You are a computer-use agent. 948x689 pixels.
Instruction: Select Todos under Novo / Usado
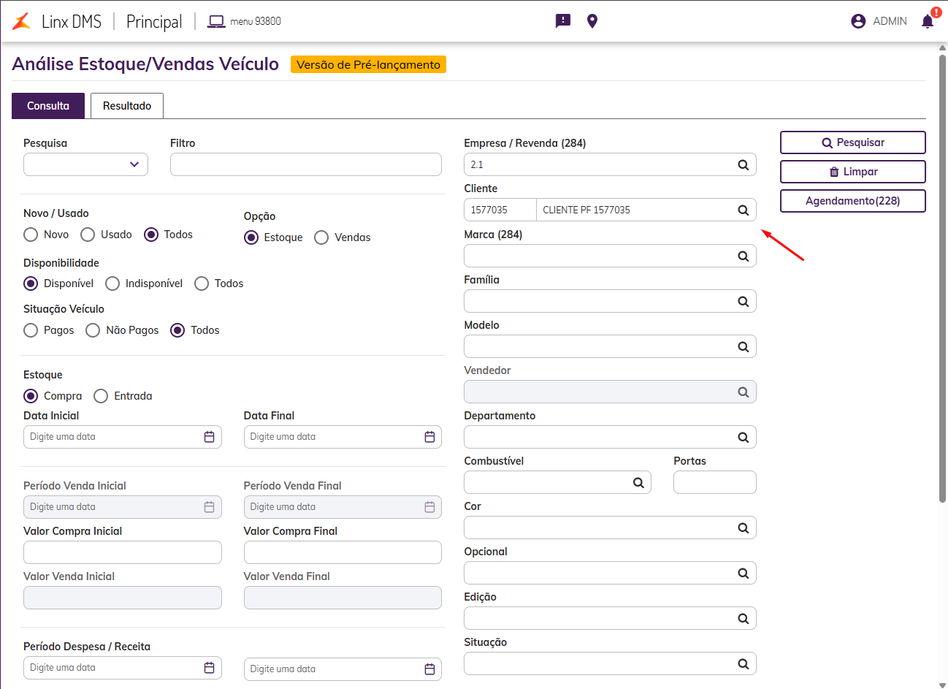[151, 235]
